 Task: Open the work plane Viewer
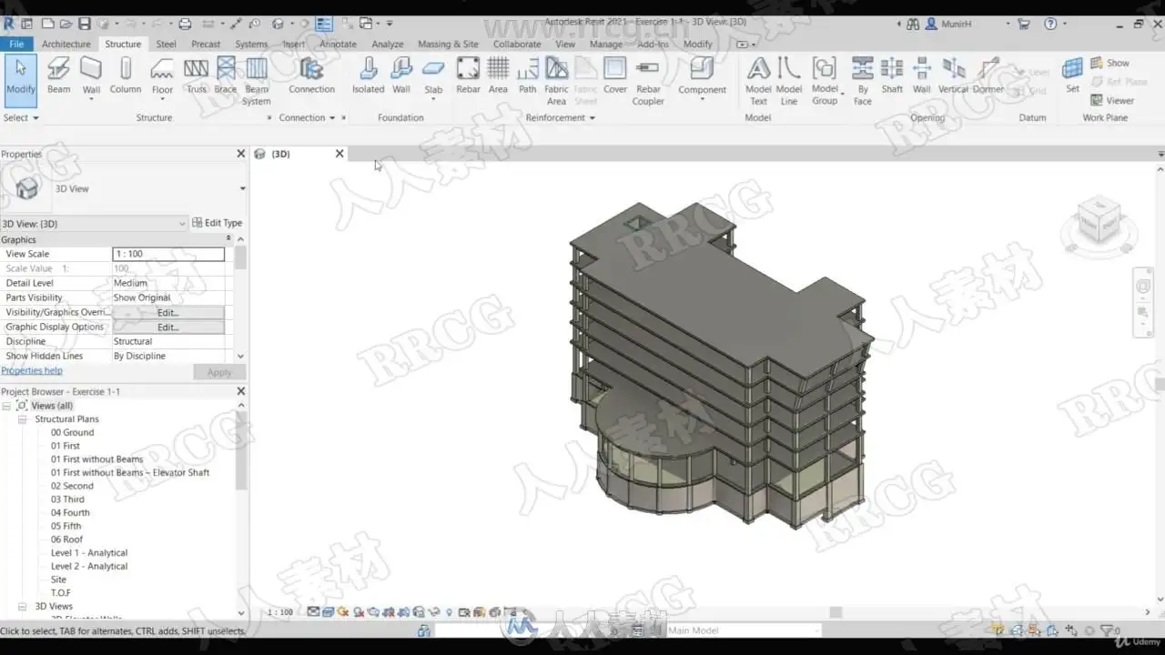coord(1112,100)
